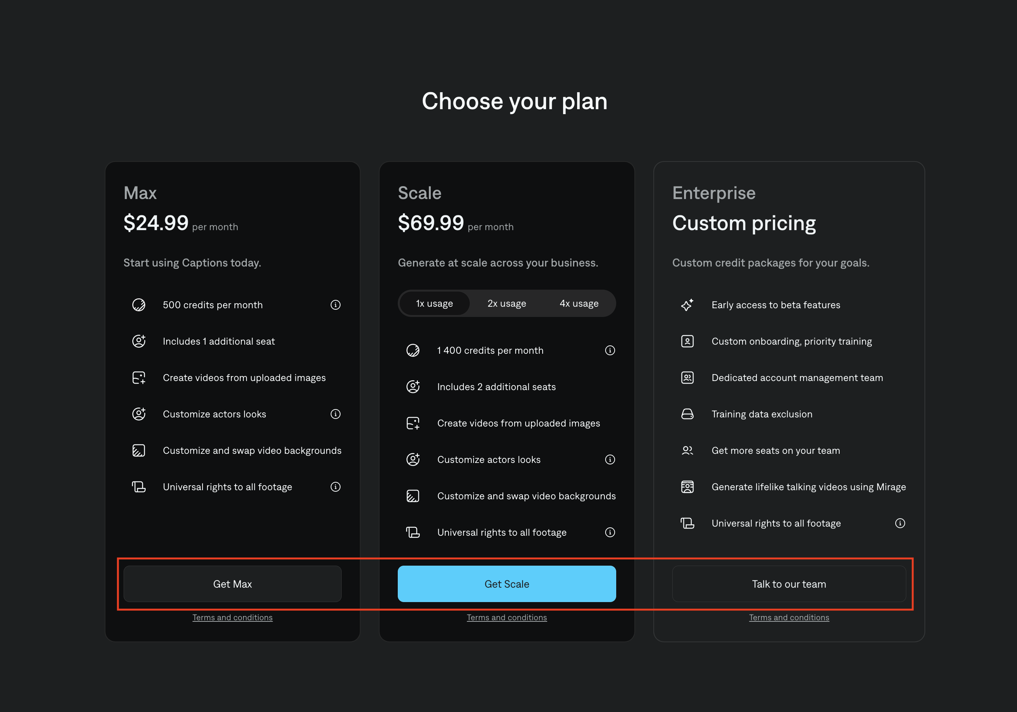
Task: Click Enterprise Universal rights info icon
Action: click(899, 523)
